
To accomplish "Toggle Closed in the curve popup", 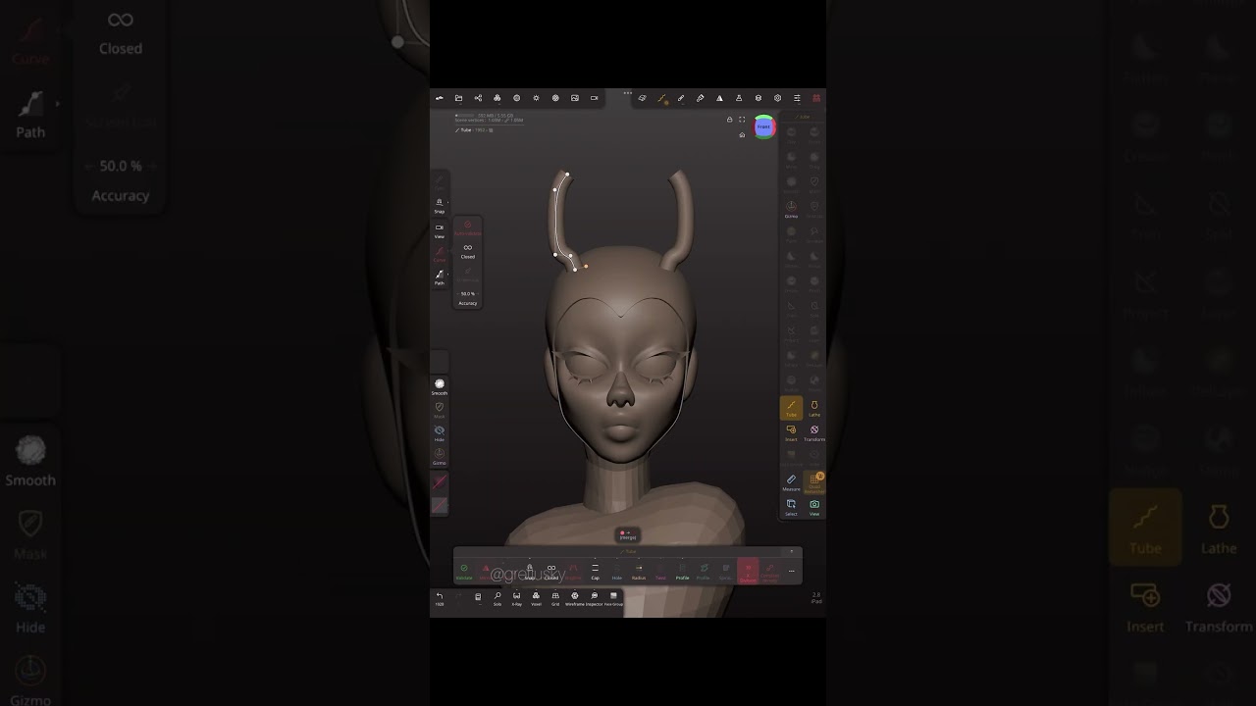I will point(467,251).
